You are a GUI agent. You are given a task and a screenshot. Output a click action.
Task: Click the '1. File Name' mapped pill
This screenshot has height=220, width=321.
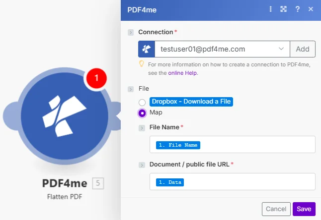[x=178, y=145]
